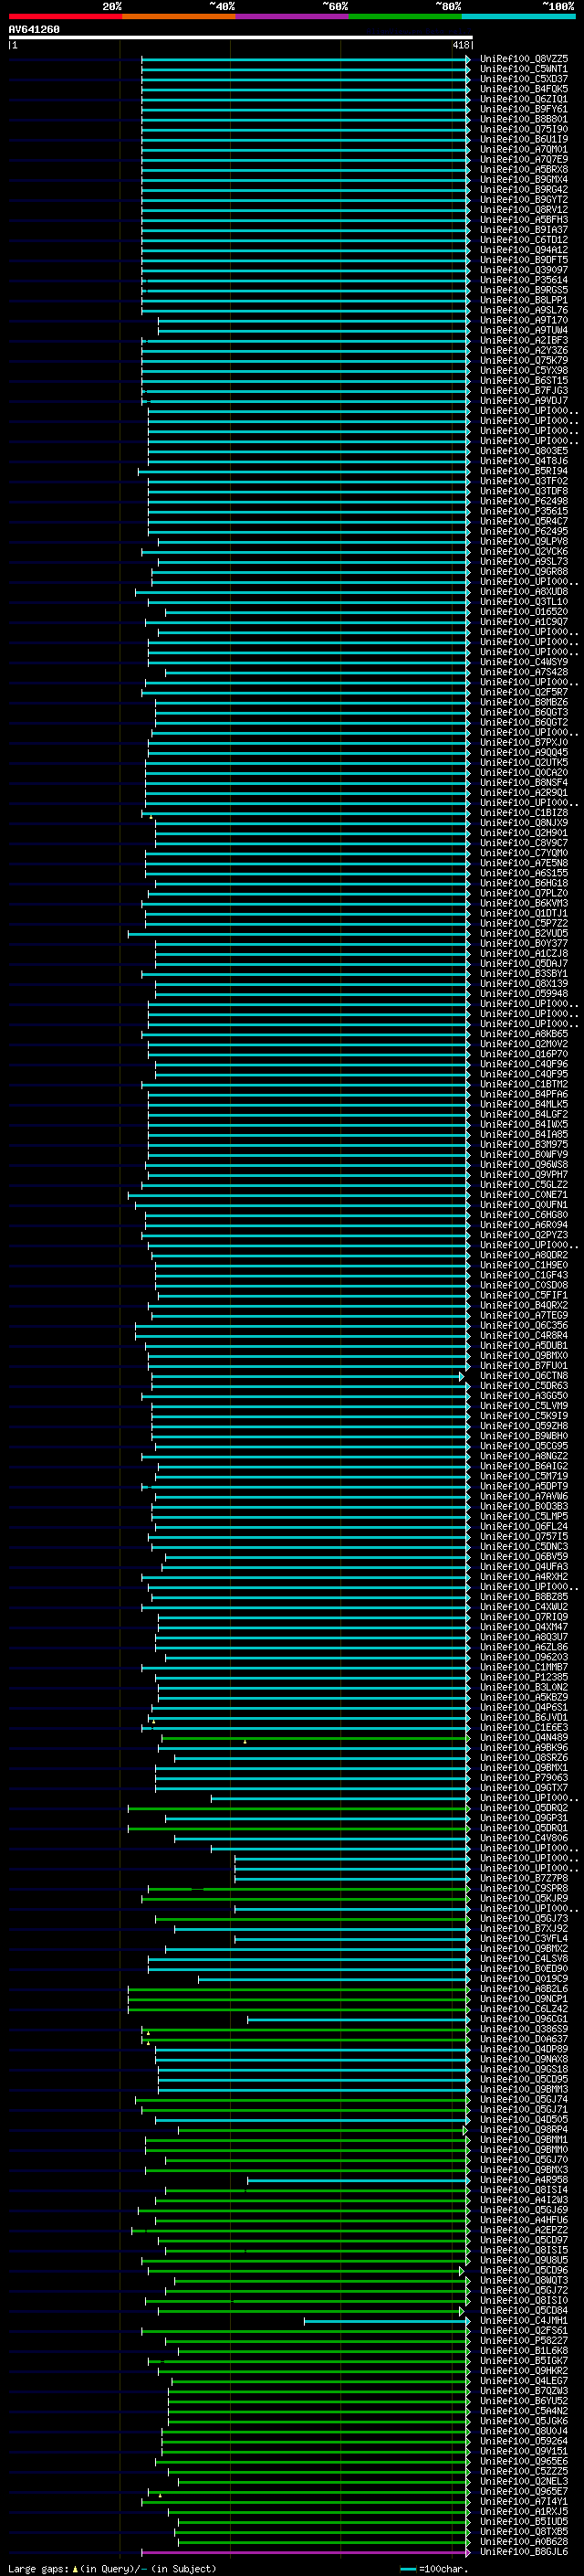Select hit label UniRef100_B8LPP1

pyautogui.click(x=523, y=300)
